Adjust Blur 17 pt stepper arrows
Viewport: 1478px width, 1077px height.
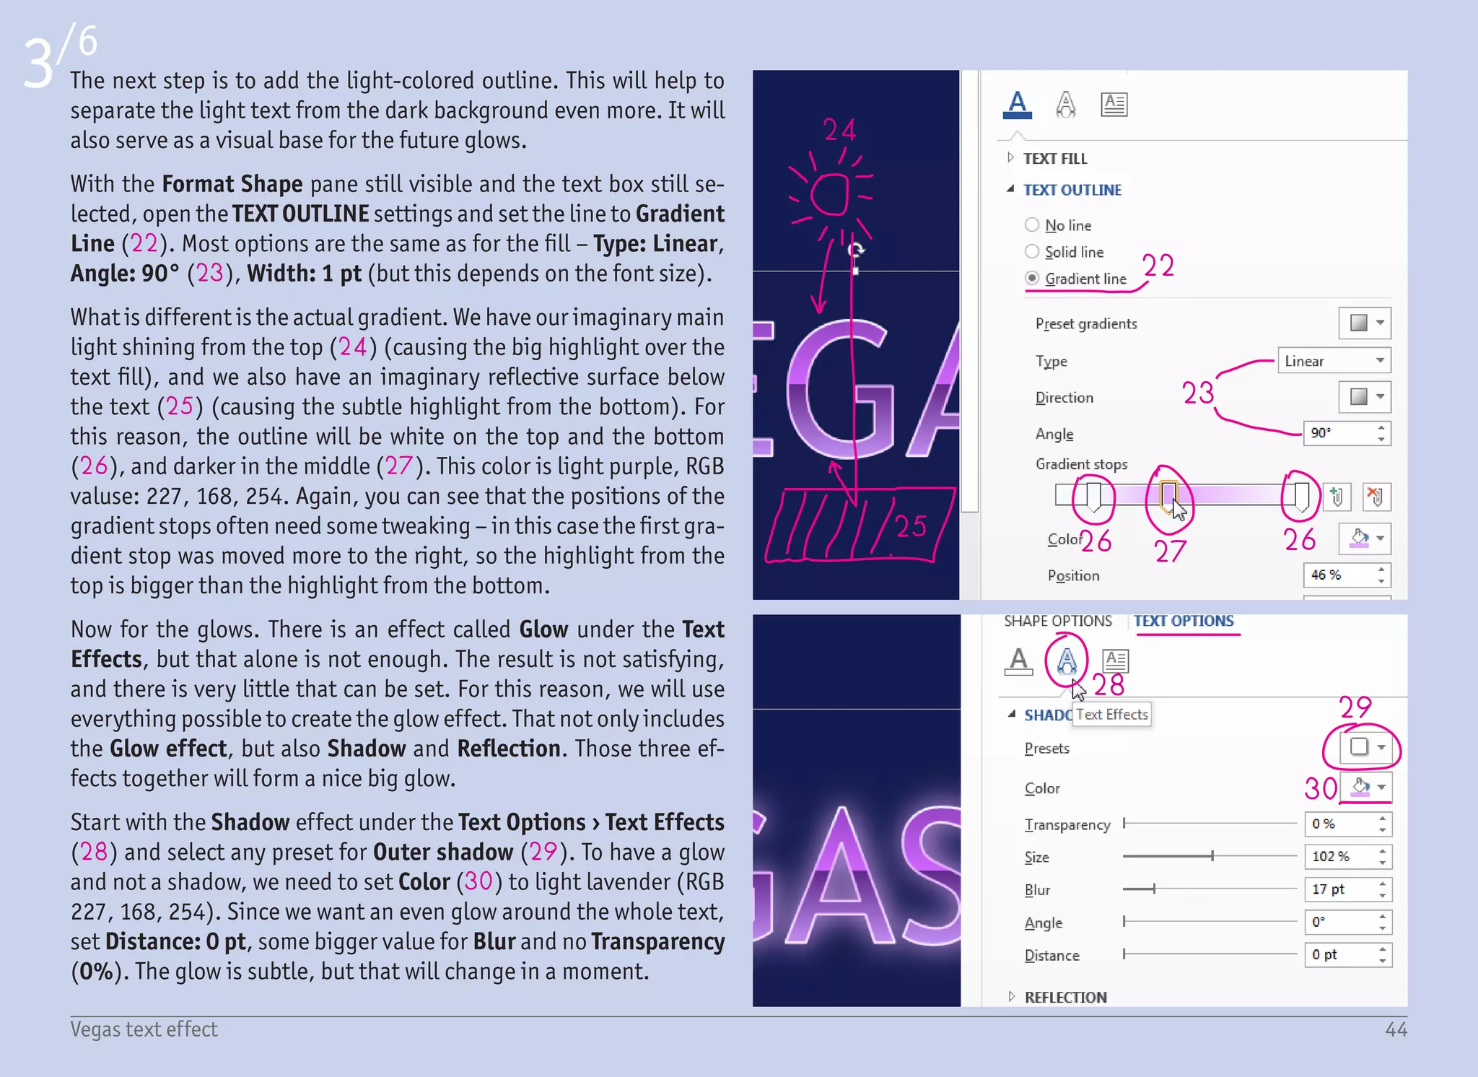pos(1383,889)
